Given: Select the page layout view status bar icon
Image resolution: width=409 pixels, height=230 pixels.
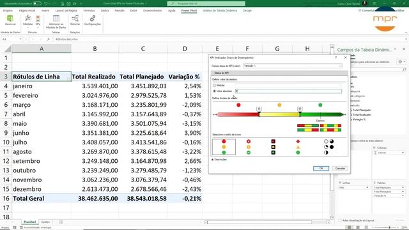Looking at the screenshot, I should [358, 227].
